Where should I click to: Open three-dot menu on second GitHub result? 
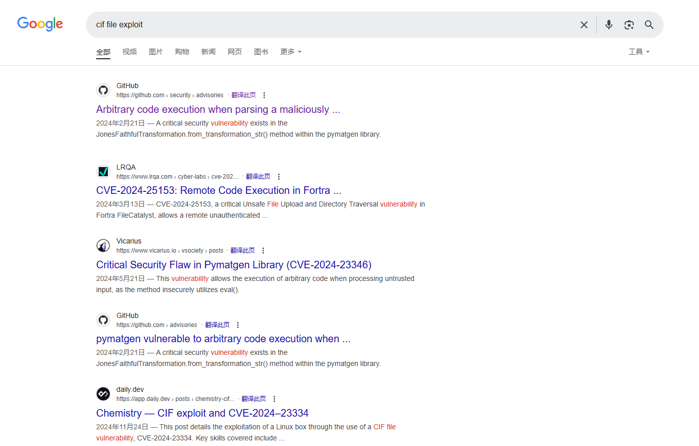[238, 325]
